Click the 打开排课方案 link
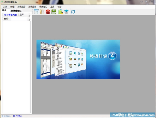 coord(11,15)
